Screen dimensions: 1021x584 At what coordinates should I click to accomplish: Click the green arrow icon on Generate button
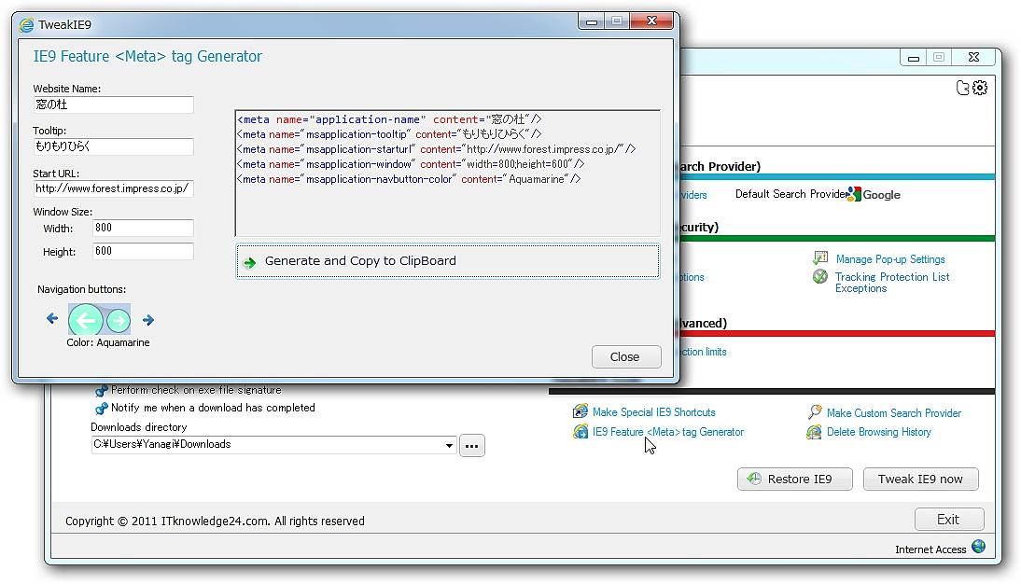point(250,262)
